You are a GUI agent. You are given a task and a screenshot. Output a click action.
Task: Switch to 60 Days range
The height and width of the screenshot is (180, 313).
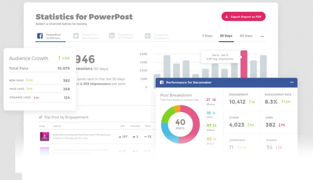pyautogui.click(x=246, y=36)
